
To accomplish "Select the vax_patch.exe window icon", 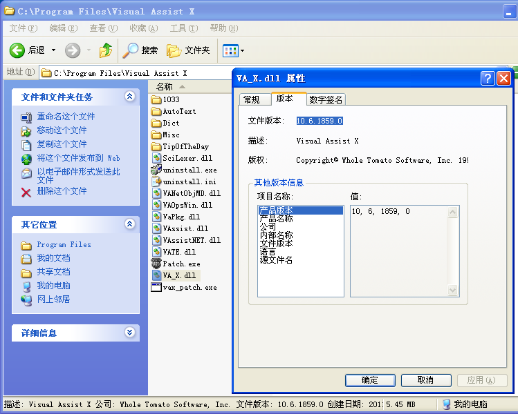I will click(x=156, y=287).
